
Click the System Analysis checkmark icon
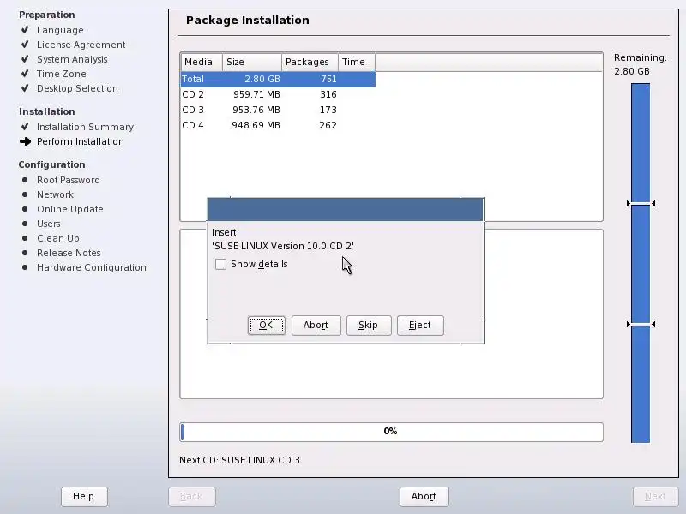(x=25, y=58)
